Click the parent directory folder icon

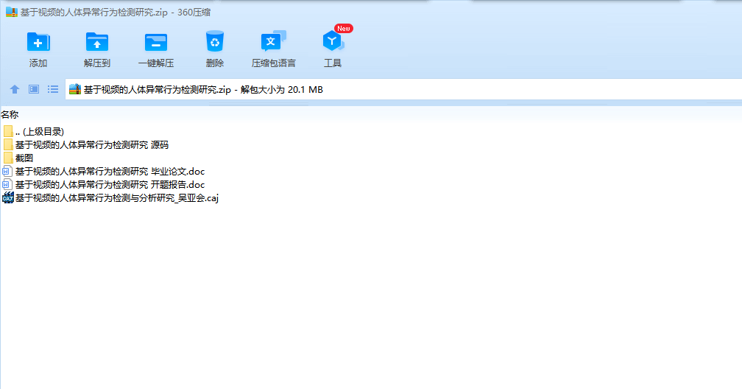tap(8, 131)
